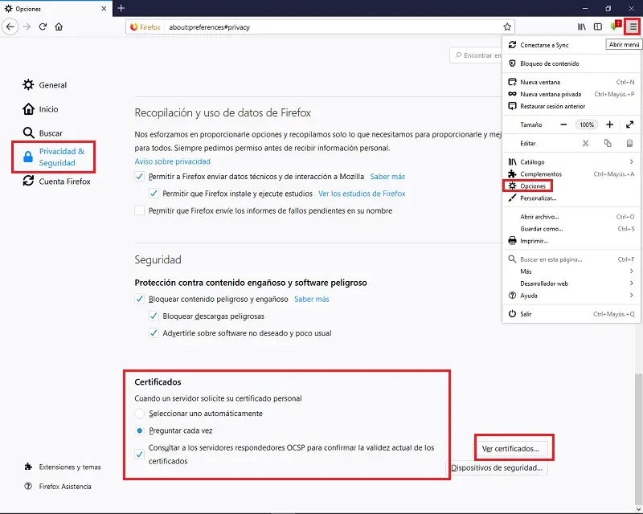Open Saber más link for dangerous content
The width and height of the screenshot is (643, 514).
pos(312,300)
